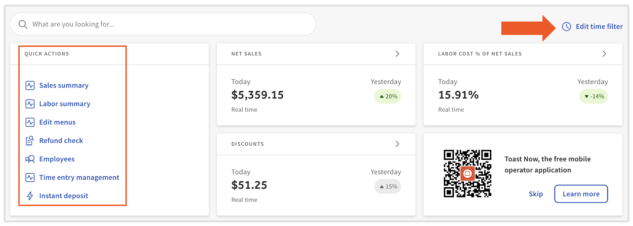This screenshot has height=226, width=633.
Task: Click the chart icon beside Sales summary
Action: pos(30,85)
